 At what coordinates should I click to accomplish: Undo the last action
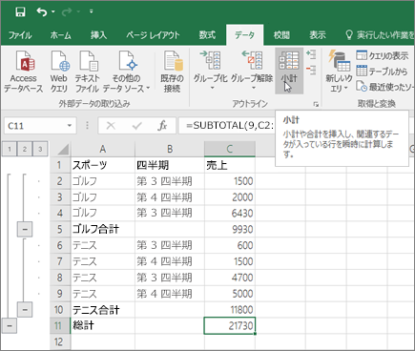[x=42, y=12]
